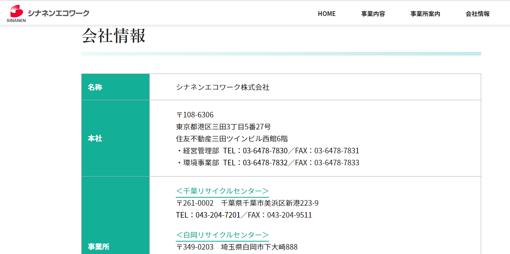Click the postal code 〒108-6306
This screenshot has width=510, height=254.
tap(195, 115)
